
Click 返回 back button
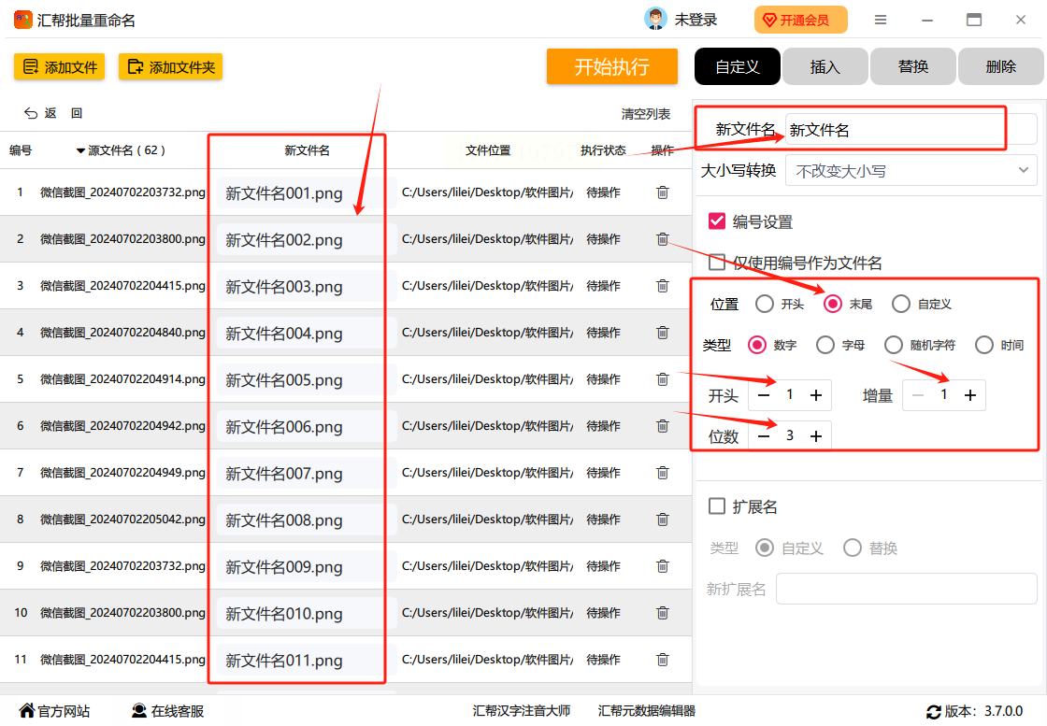point(52,113)
